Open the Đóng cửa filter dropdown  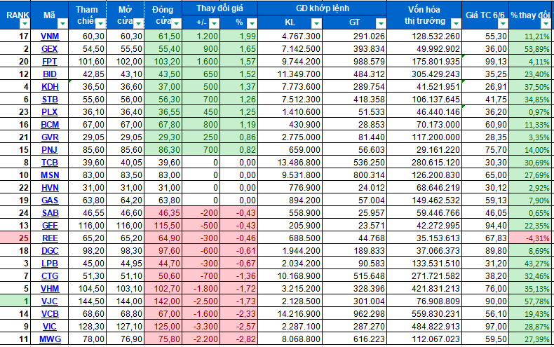pos(176,24)
